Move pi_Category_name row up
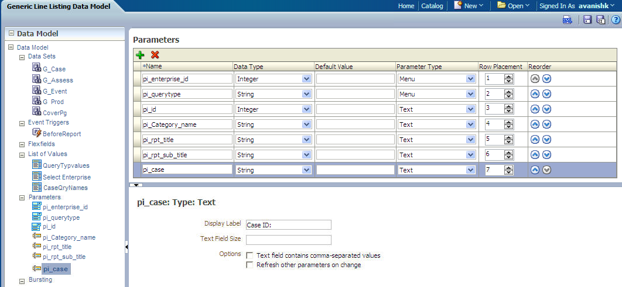Image resolution: width=622 pixels, height=287 pixels. point(535,125)
